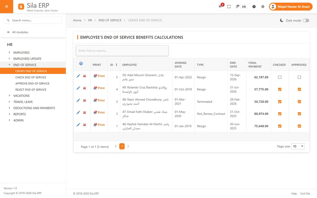Click the Help footer link
Viewport: 317px width, 198px height.
[x=294, y=194]
